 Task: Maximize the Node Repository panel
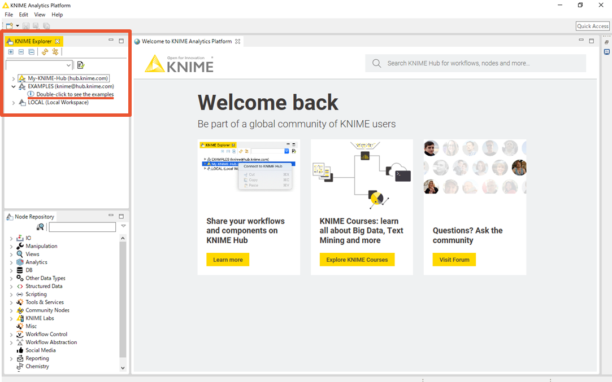coord(121,216)
